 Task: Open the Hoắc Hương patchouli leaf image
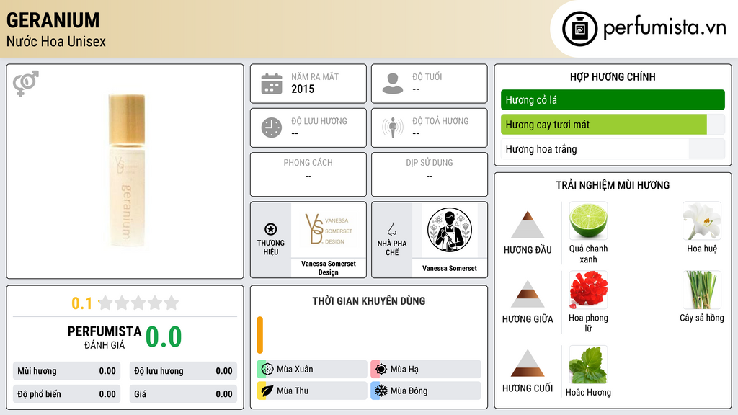click(x=588, y=365)
